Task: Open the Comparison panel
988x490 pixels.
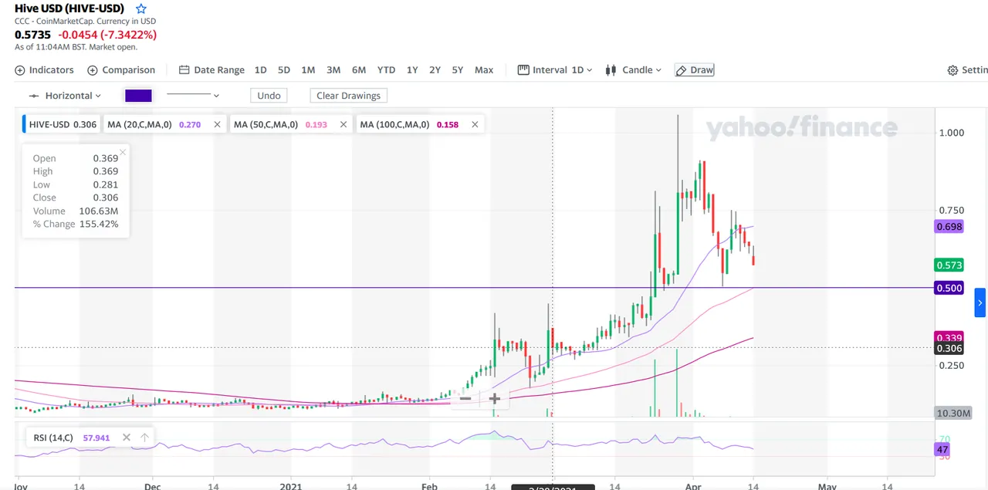Action: [x=121, y=70]
